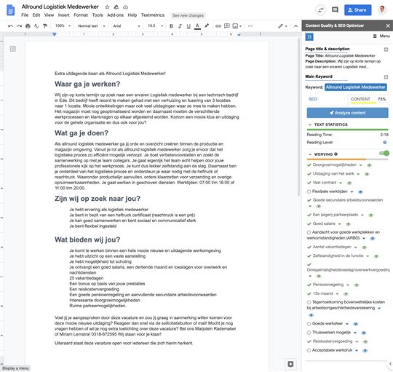Select the Acceptabele werkdruk option
The height and width of the screenshot is (372, 393).
[309, 350]
